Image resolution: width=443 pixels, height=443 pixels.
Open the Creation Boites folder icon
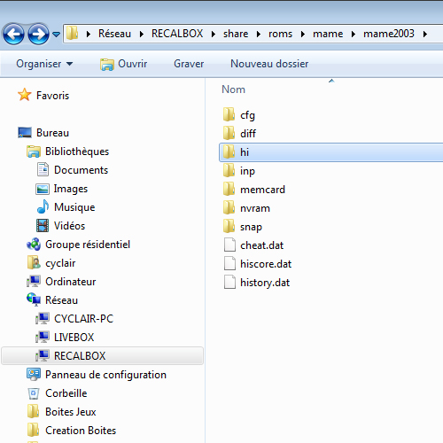(33, 430)
